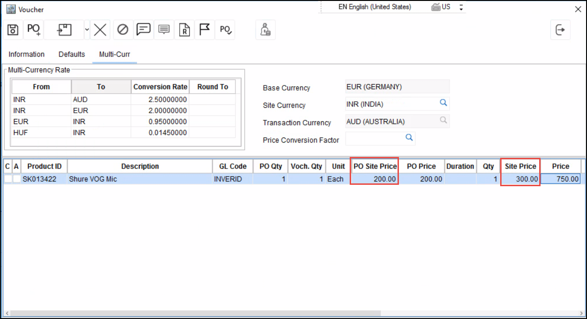Click the US keyboard layout indicator
The height and width of the screenshot is (319, 587).
pyautogui.click(x=441, y=7)
